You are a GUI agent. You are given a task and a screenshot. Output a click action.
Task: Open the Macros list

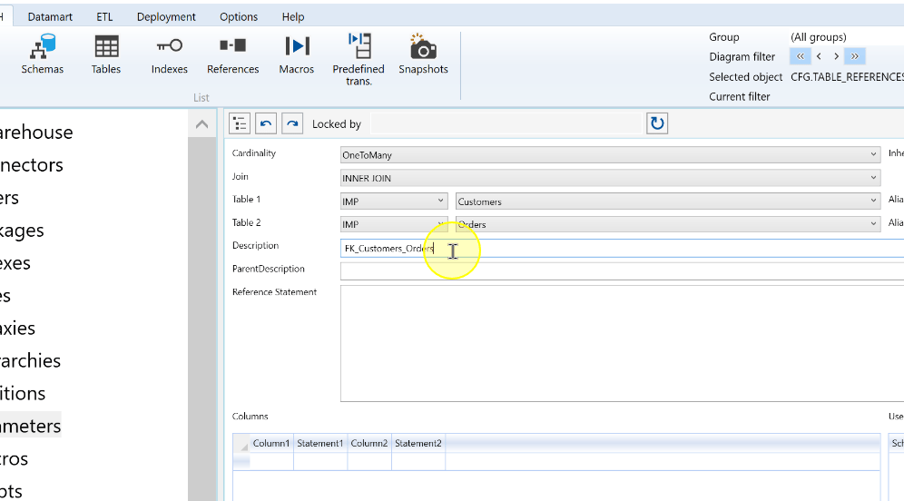pos(296,54)
